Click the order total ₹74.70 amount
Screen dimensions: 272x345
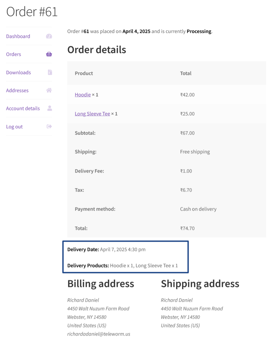tap(187, 229)
